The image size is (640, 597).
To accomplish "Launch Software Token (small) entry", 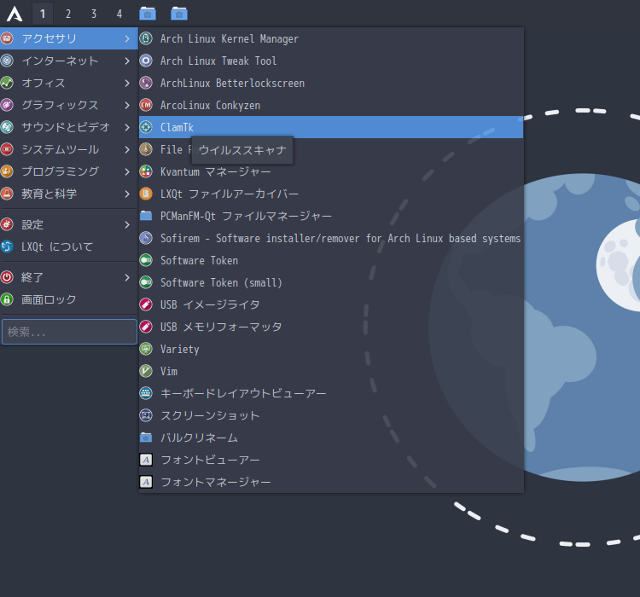I will pos(331,282).
